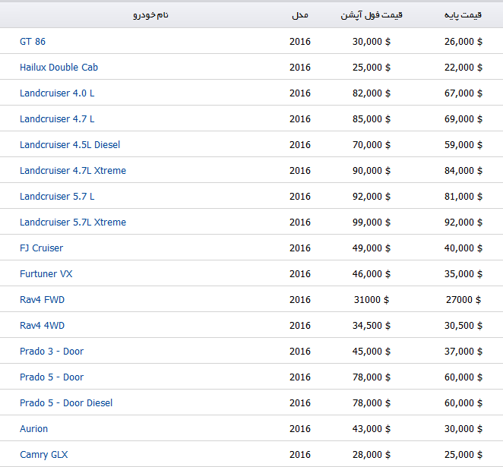Select the 2016 model cell for GT 86
This screenshot has width=503, height=467.
point(300,41)
